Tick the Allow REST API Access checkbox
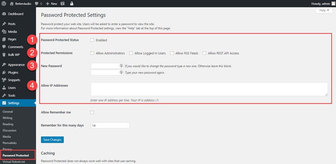The width and height of the screenshot is (336, 164). (x=204, y=53)
